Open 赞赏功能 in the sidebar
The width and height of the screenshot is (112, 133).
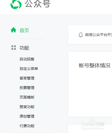27,107
